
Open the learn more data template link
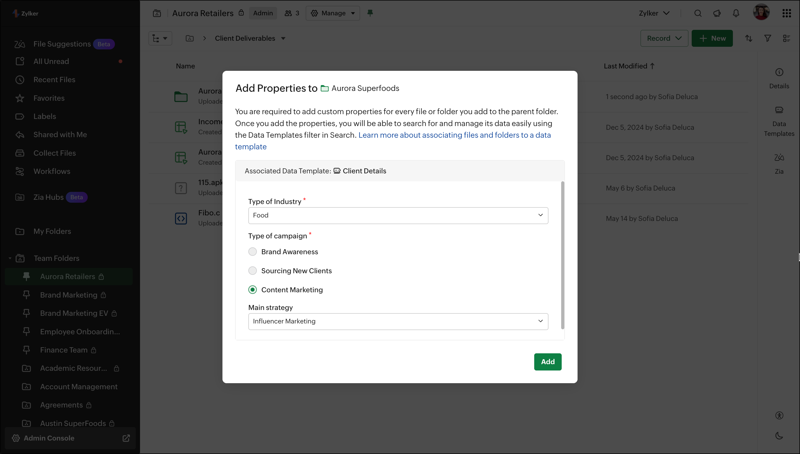point(454,135)
